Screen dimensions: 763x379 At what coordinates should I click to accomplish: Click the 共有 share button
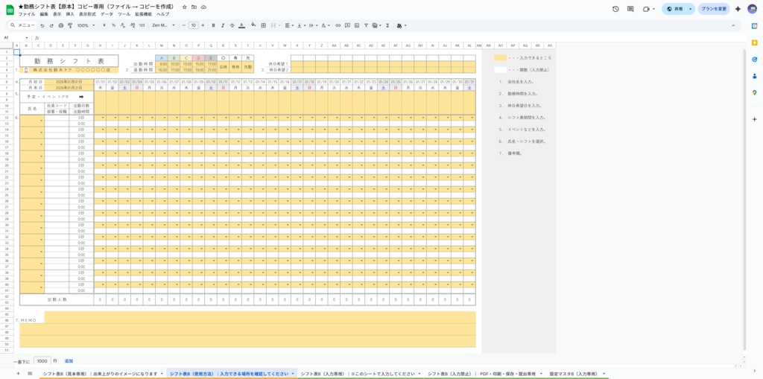pyautogui.click(x=674, y=9)
